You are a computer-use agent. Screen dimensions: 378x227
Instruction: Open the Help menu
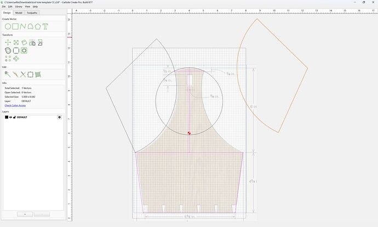(35, 7)
